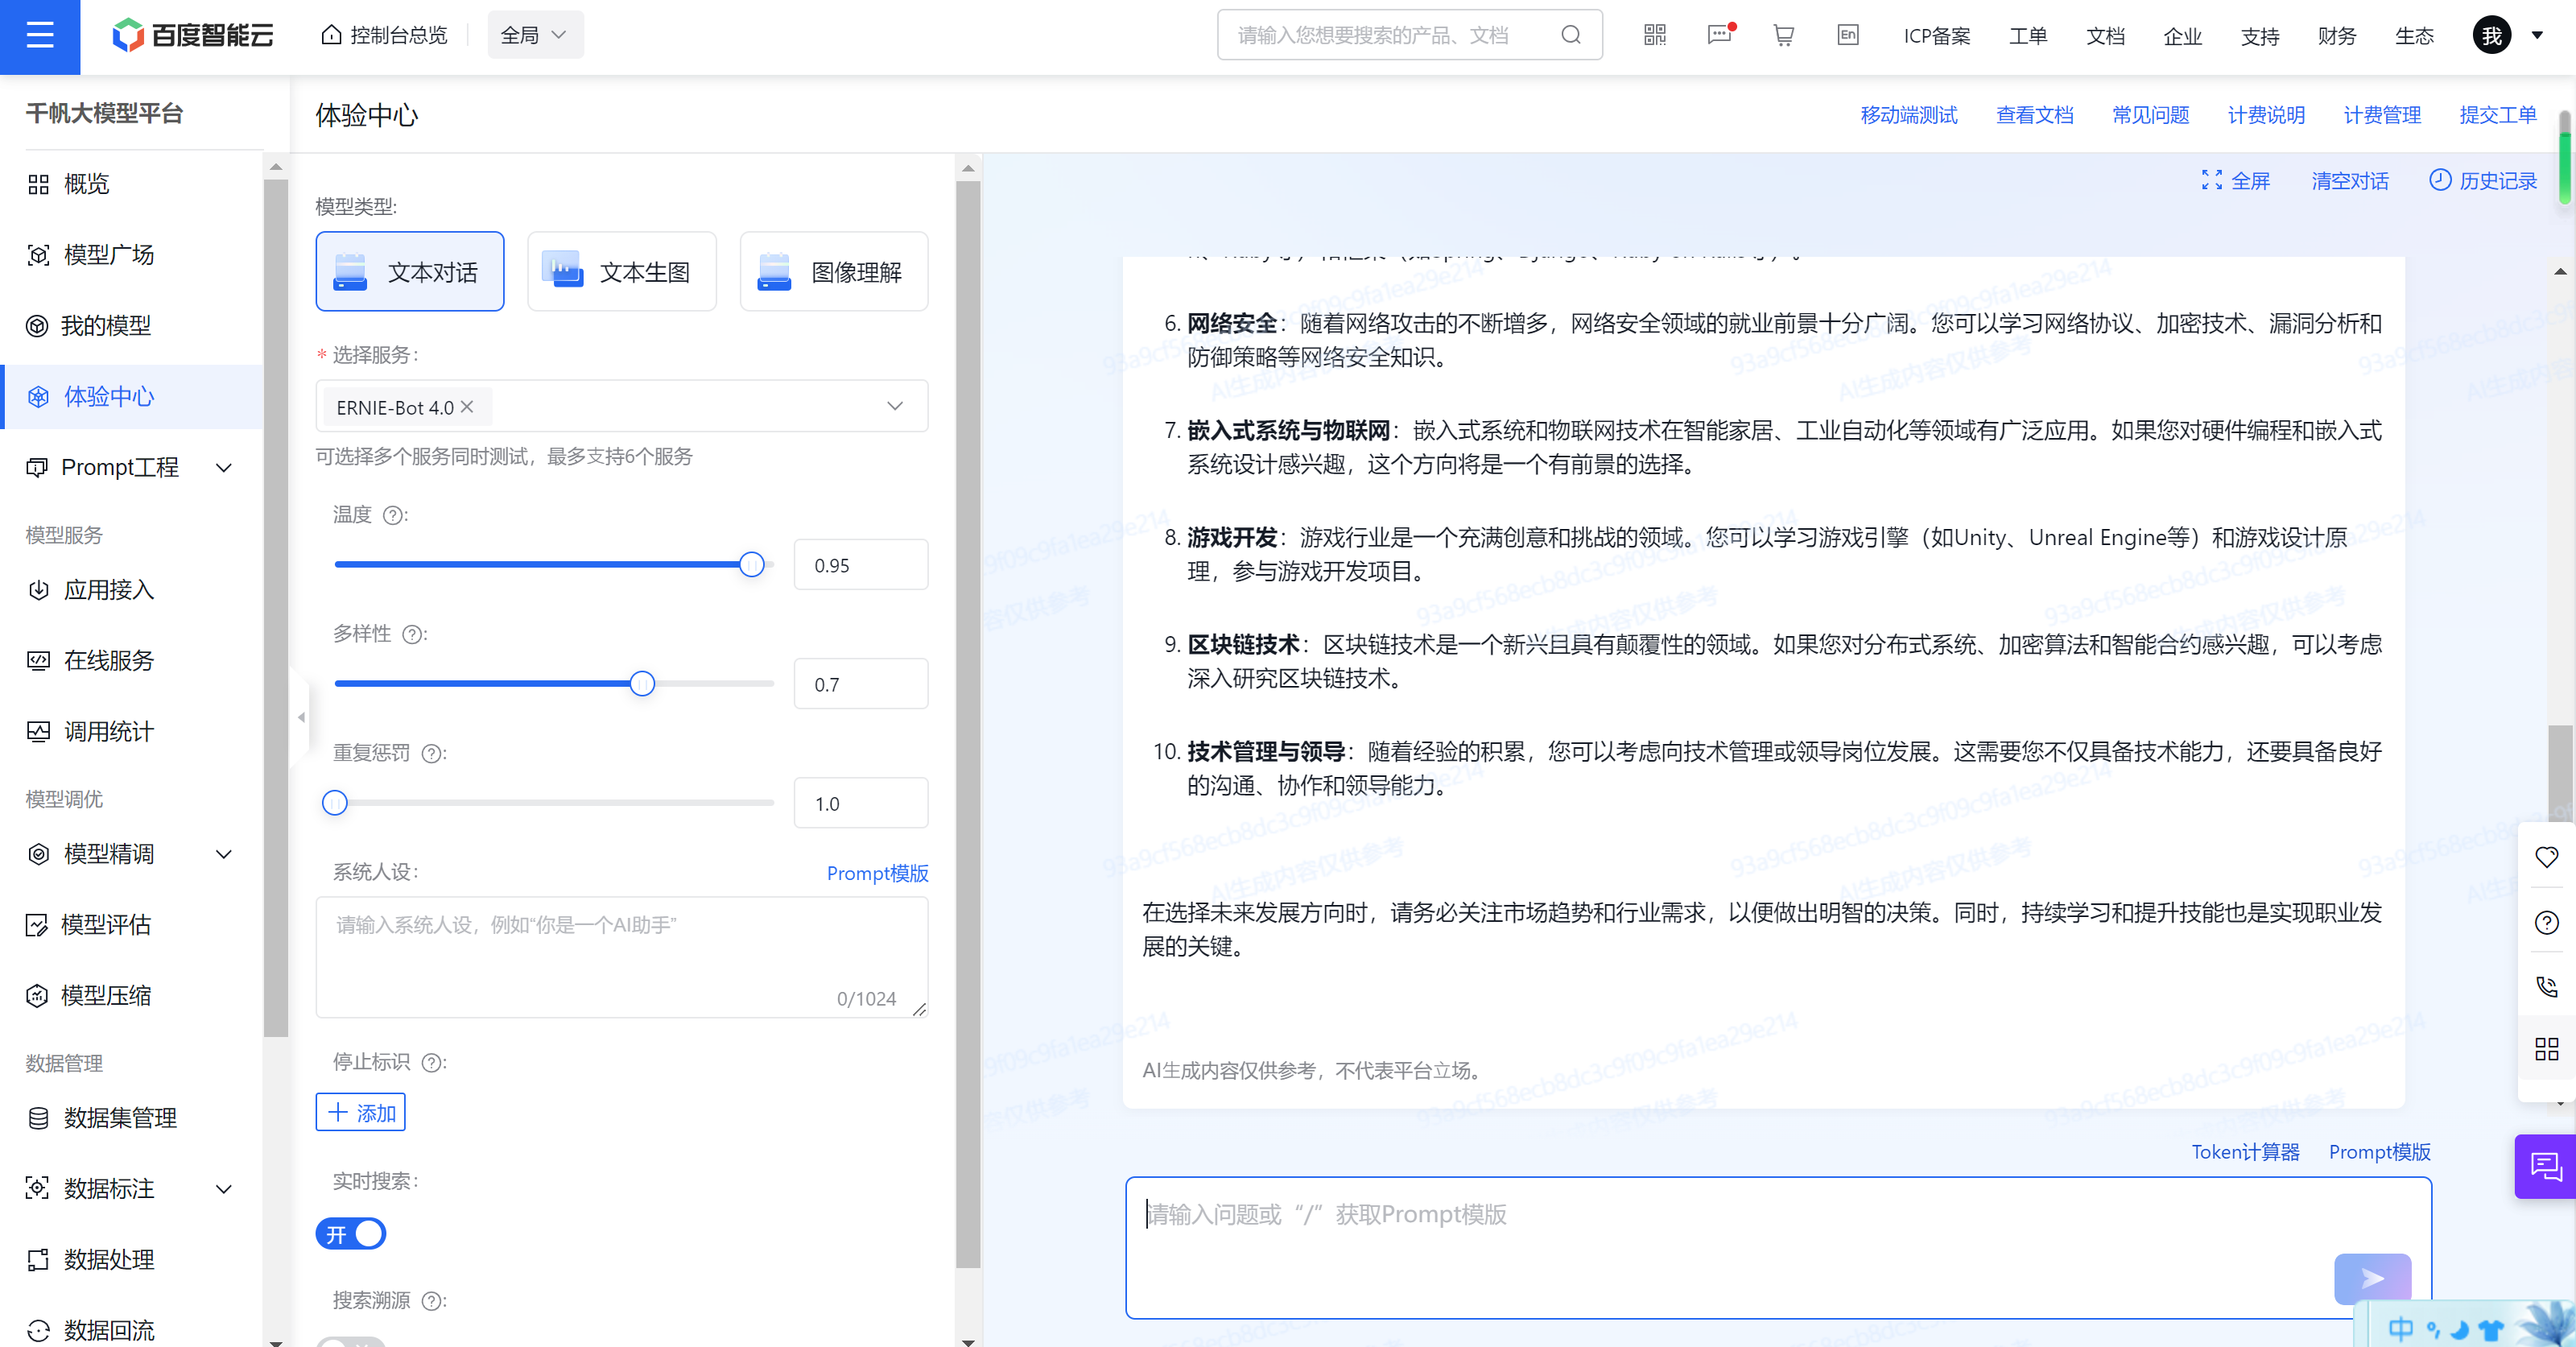Open the shopping cart in top bar
Screen dimensions: 2576x1347
[1784, 34]
